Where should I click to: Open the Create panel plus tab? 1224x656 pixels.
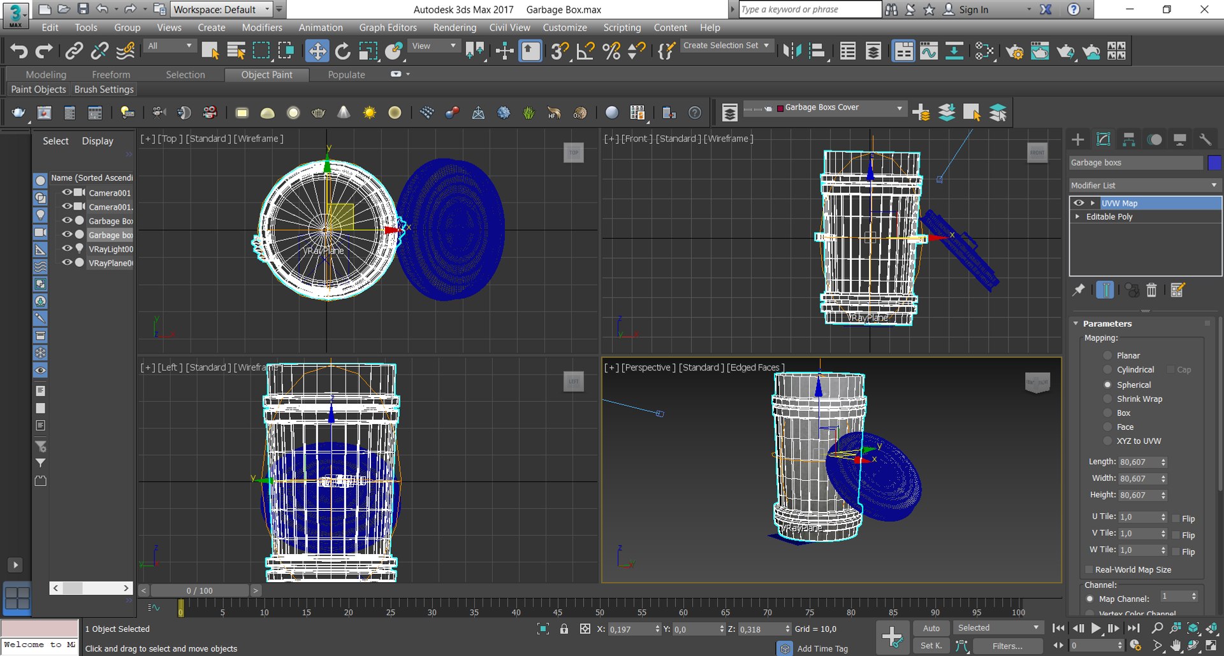point(1077,139)
